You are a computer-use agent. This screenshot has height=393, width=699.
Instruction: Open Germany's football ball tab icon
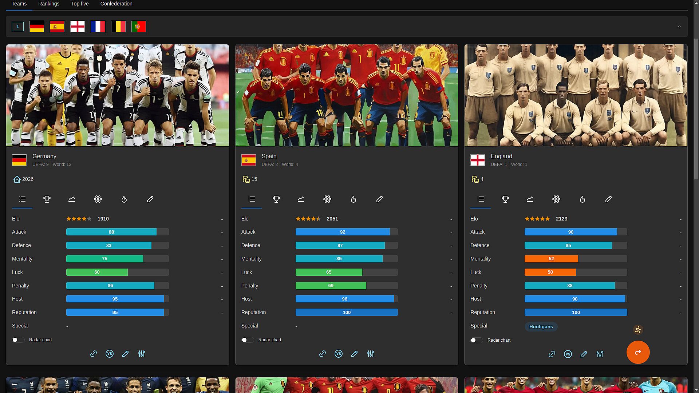coord(98,199)
